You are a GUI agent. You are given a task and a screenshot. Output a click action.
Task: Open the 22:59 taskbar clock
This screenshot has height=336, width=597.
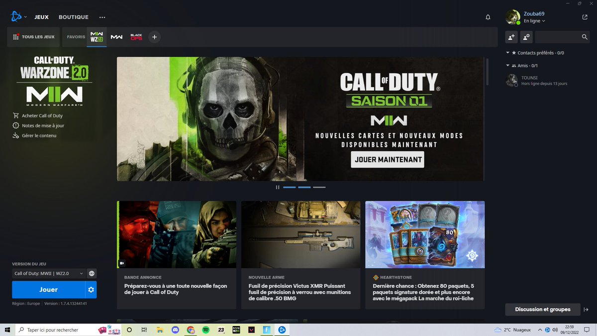point(569,330)
